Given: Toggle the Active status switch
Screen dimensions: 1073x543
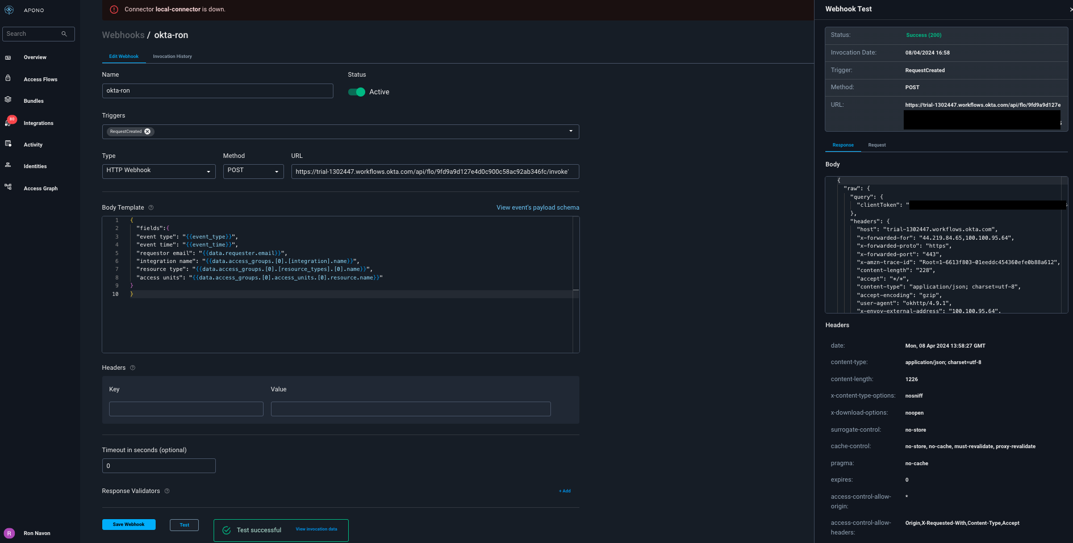Looking at the screenshot, I should [x=357, y=92].
